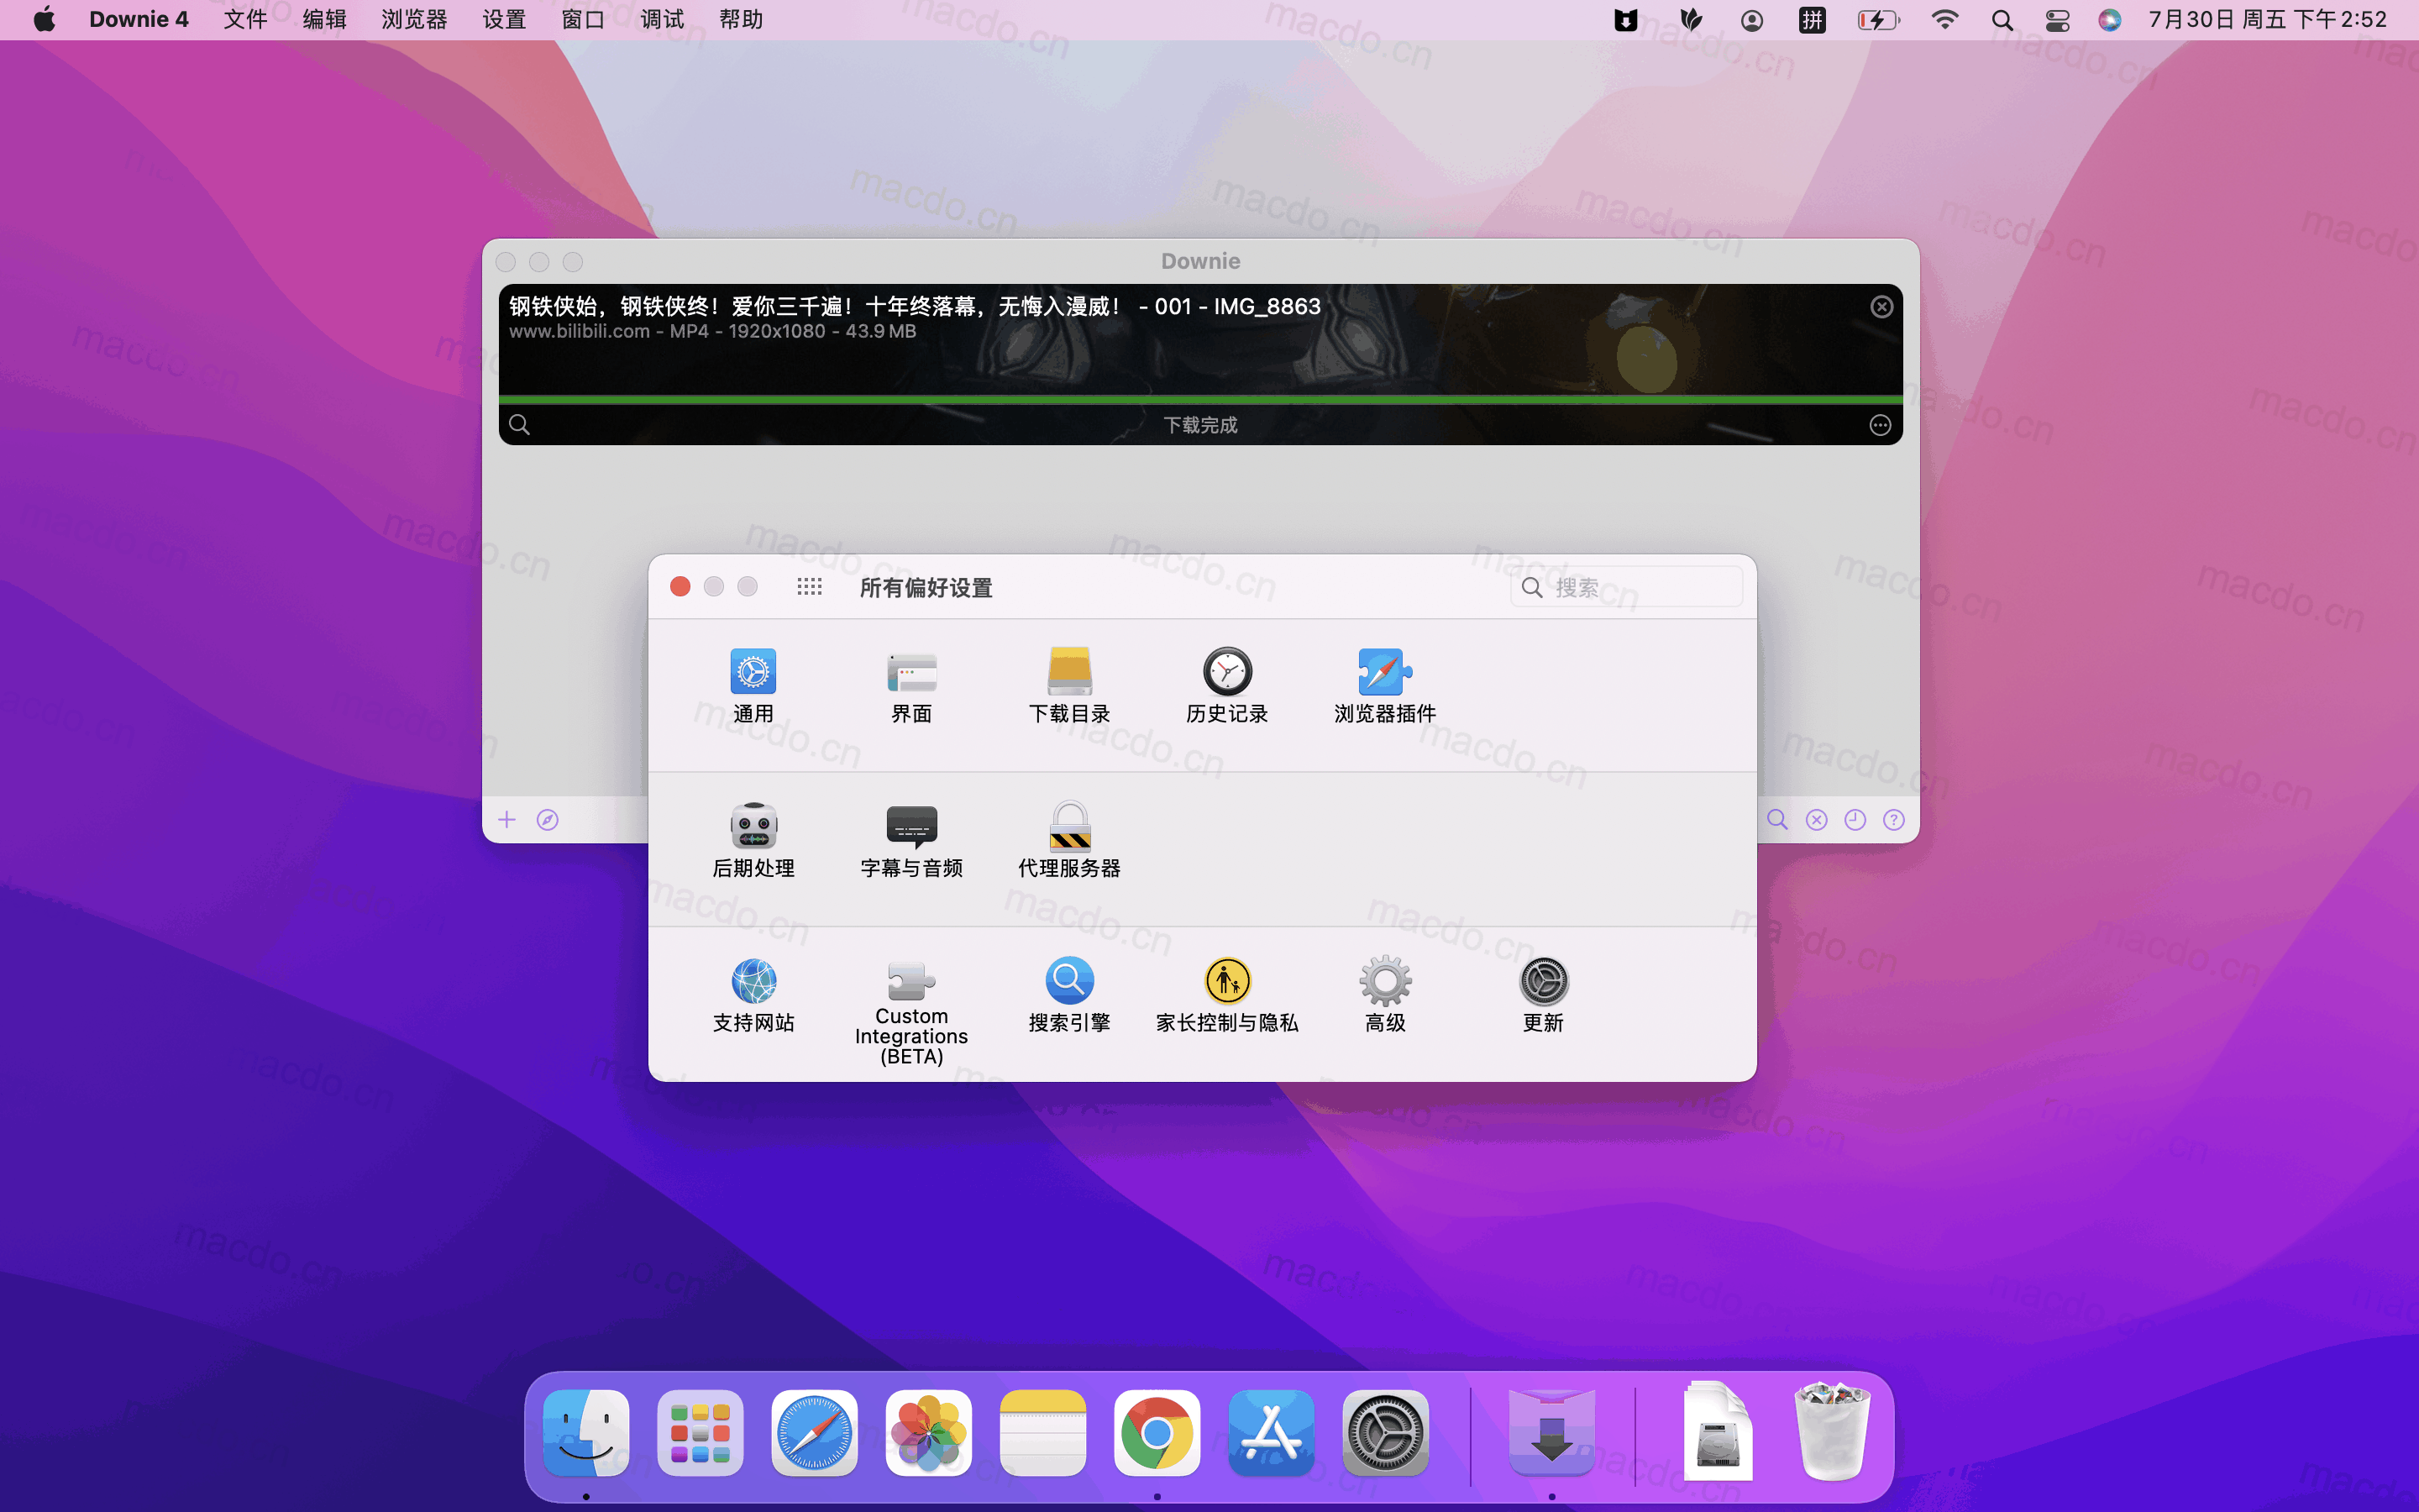Click the plus button in Downnie window

(506, 820)
